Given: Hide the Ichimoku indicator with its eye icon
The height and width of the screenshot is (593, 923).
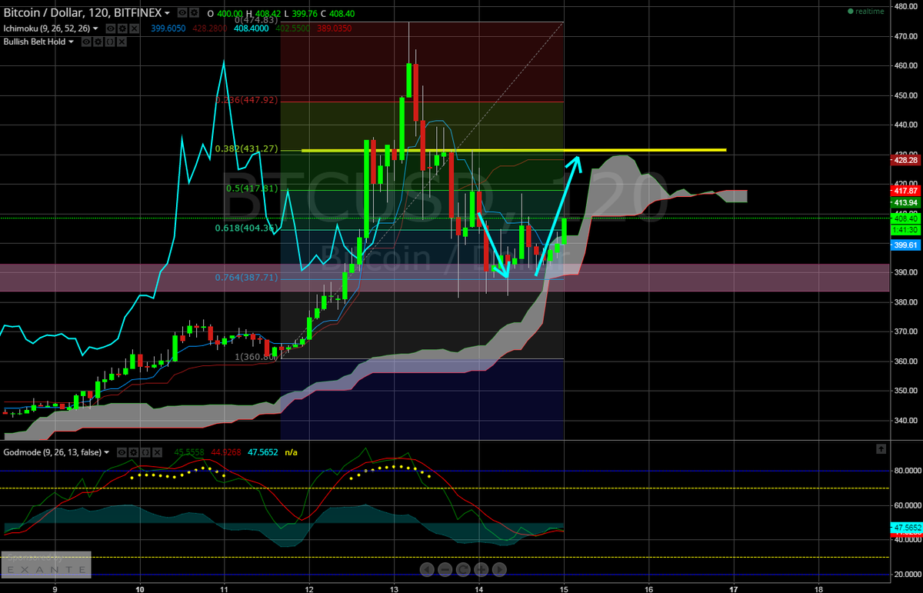Looking at the screenshot, I should pyautogui.click(x=111, y=28).
